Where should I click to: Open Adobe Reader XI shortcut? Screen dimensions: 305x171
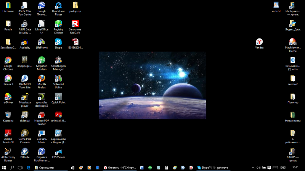click(x=8, y=133)
